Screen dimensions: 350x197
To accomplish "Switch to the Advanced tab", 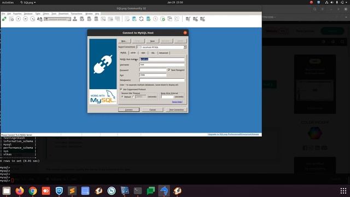I will [164, 53].
